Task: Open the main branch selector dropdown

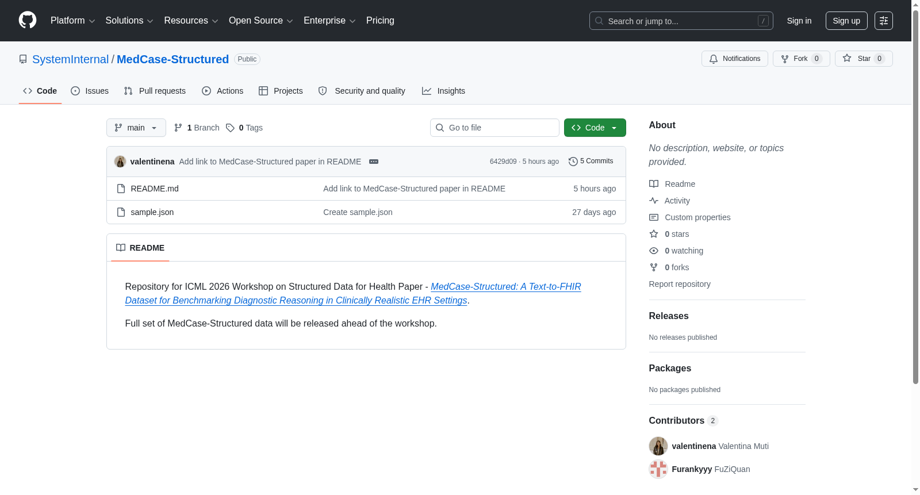Action: tap(136, 128)
